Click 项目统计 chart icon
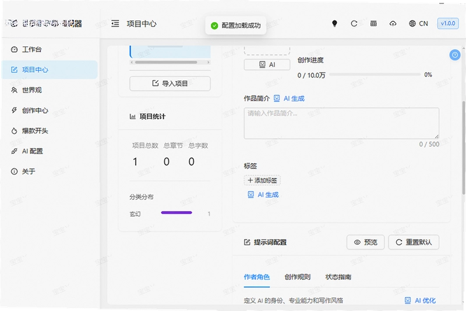 [133, 116]
